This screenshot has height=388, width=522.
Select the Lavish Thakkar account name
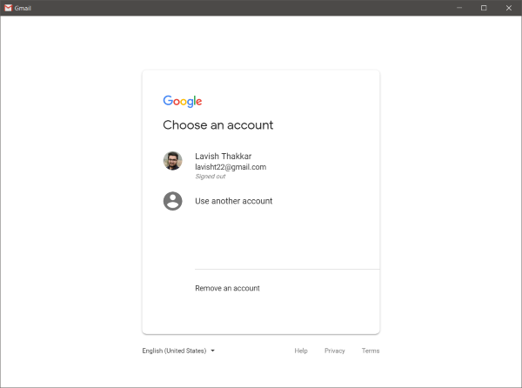tap(223, 157)
